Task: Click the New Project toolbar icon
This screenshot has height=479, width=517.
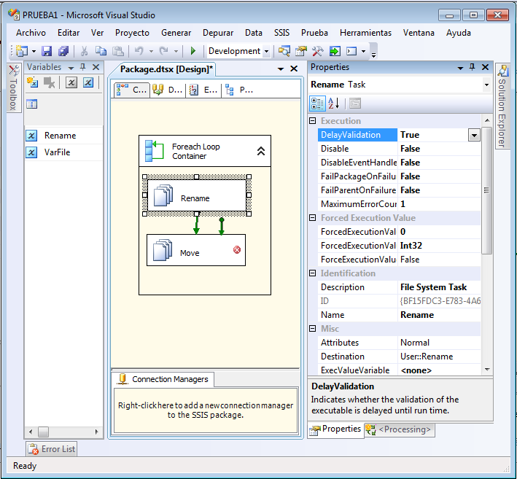Action: (22, 51)
